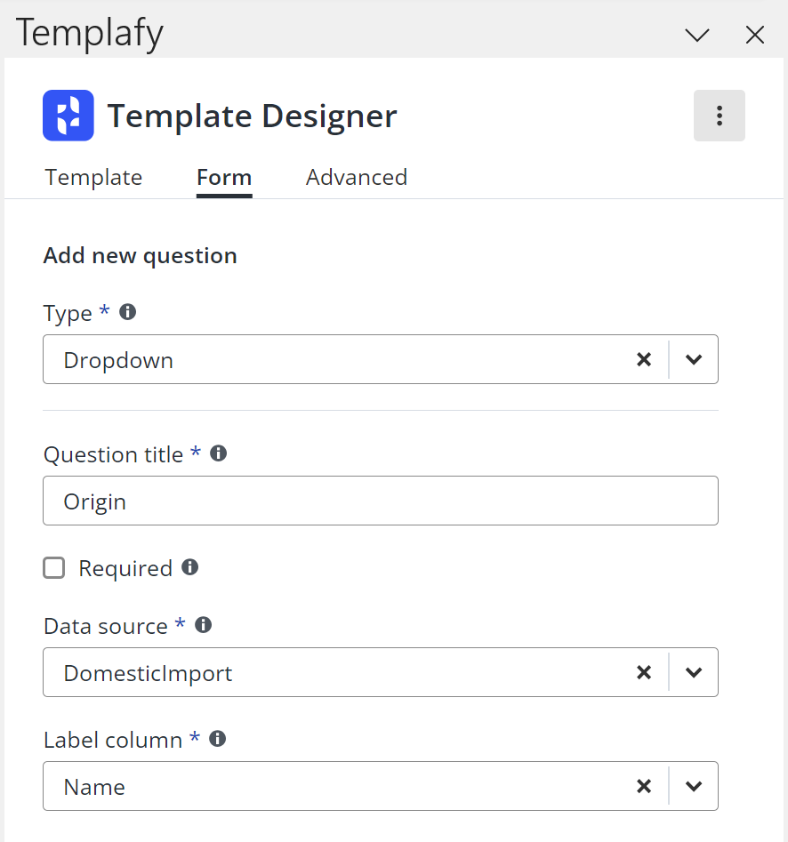Click the 'Dropdown' value in Type box
Screen dimensions: 788x842
click(118, 360)
